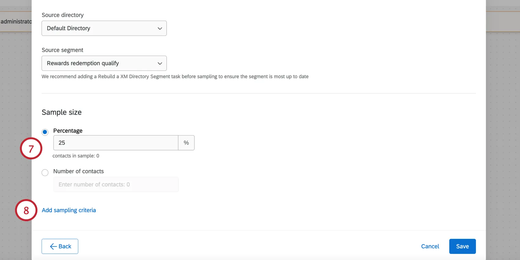Click Cancel to discard changes

[430, 246]
